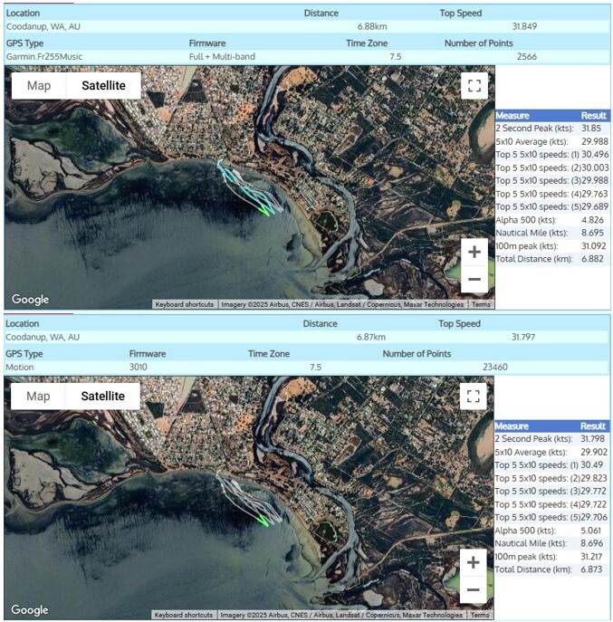
Task: Click Result column header in bottom table
Action: [x=593, y=426]
